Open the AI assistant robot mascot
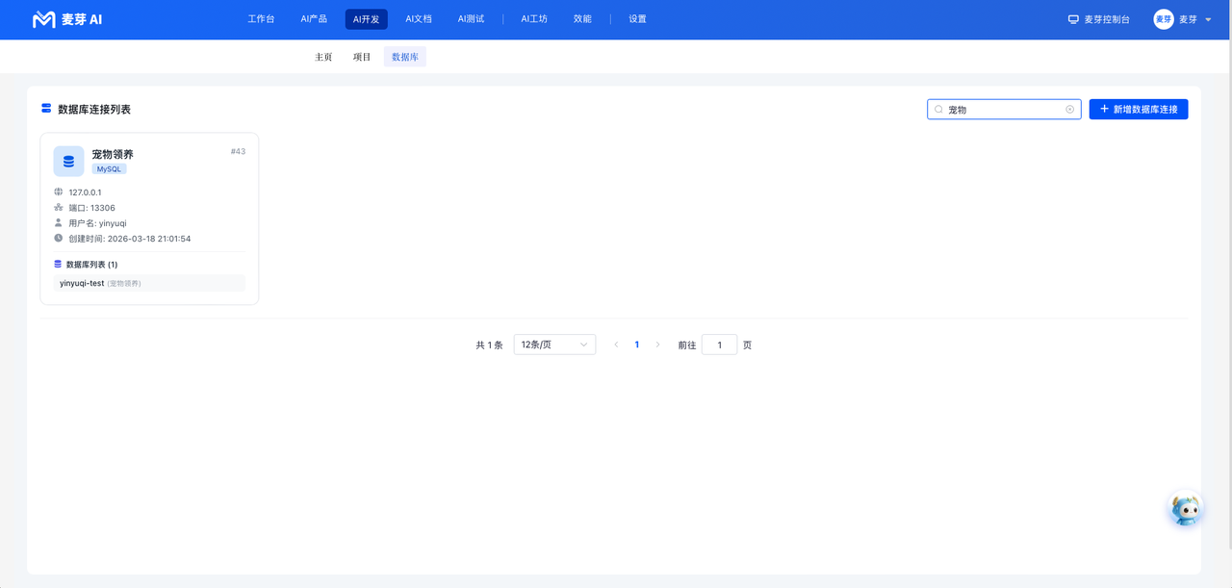The image size is (1232, 588). point(1186,508)
